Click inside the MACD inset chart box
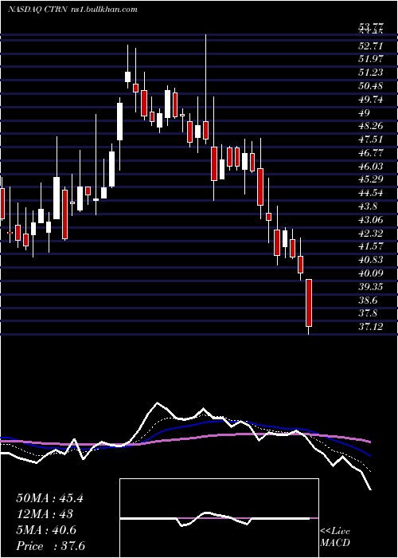The height and width of the screenshot is (558, 398). click(x=219, y=518)
